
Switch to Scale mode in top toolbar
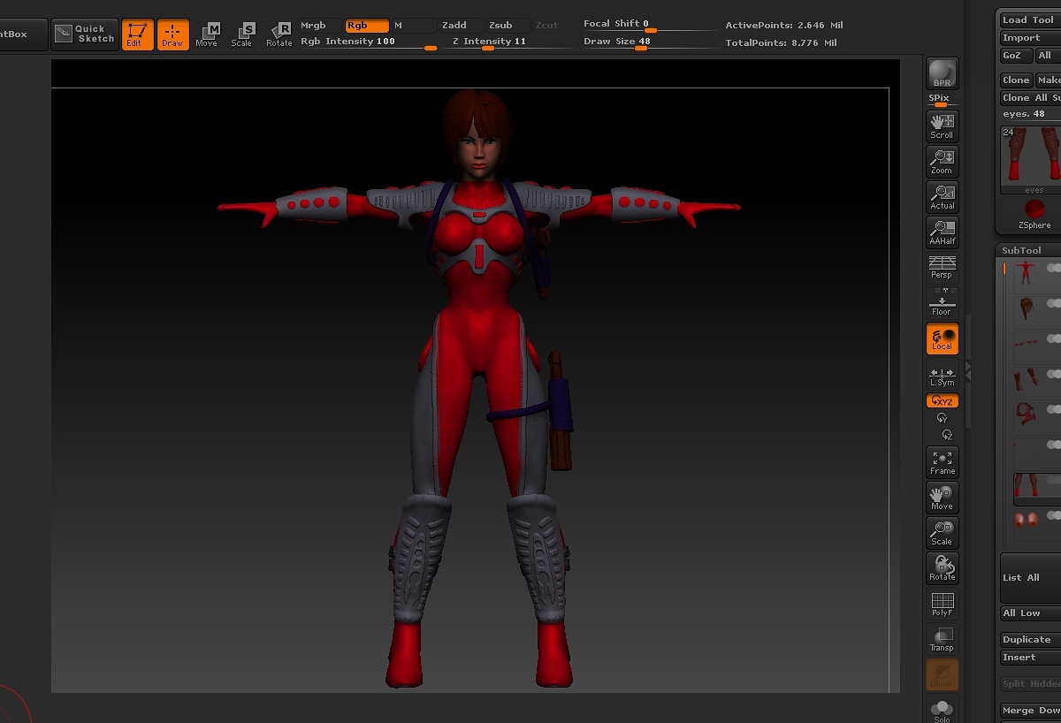point(242,34)
